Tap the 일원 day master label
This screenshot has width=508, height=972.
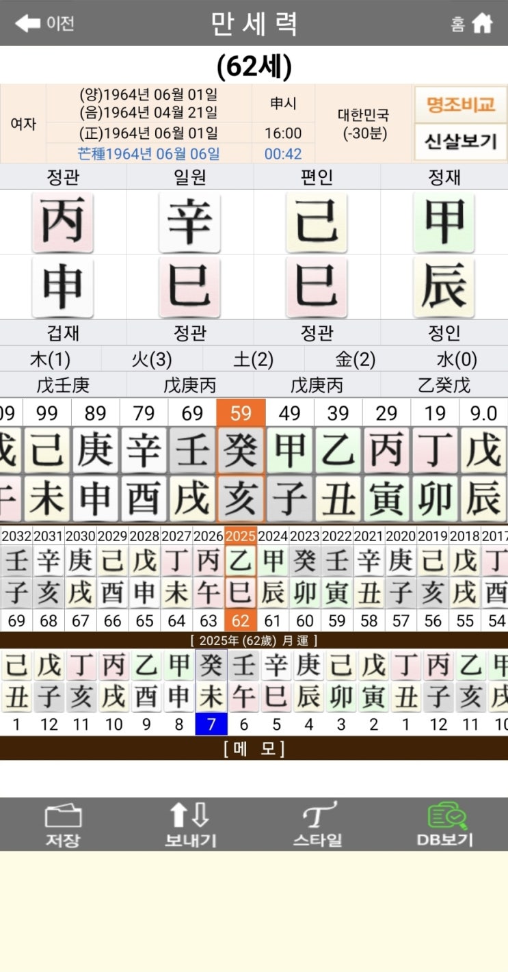(x=190, y=177)
